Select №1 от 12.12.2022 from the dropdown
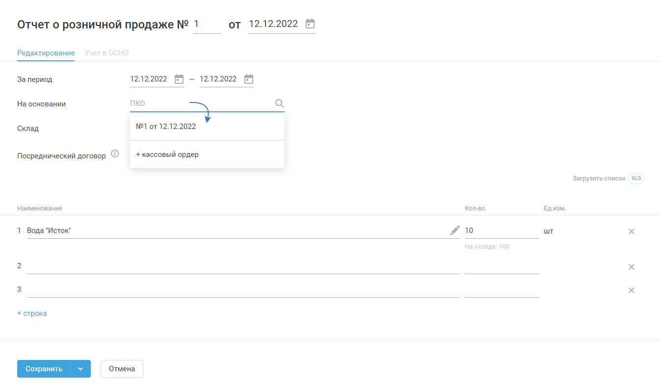659x384 pixels. [207, 127]
